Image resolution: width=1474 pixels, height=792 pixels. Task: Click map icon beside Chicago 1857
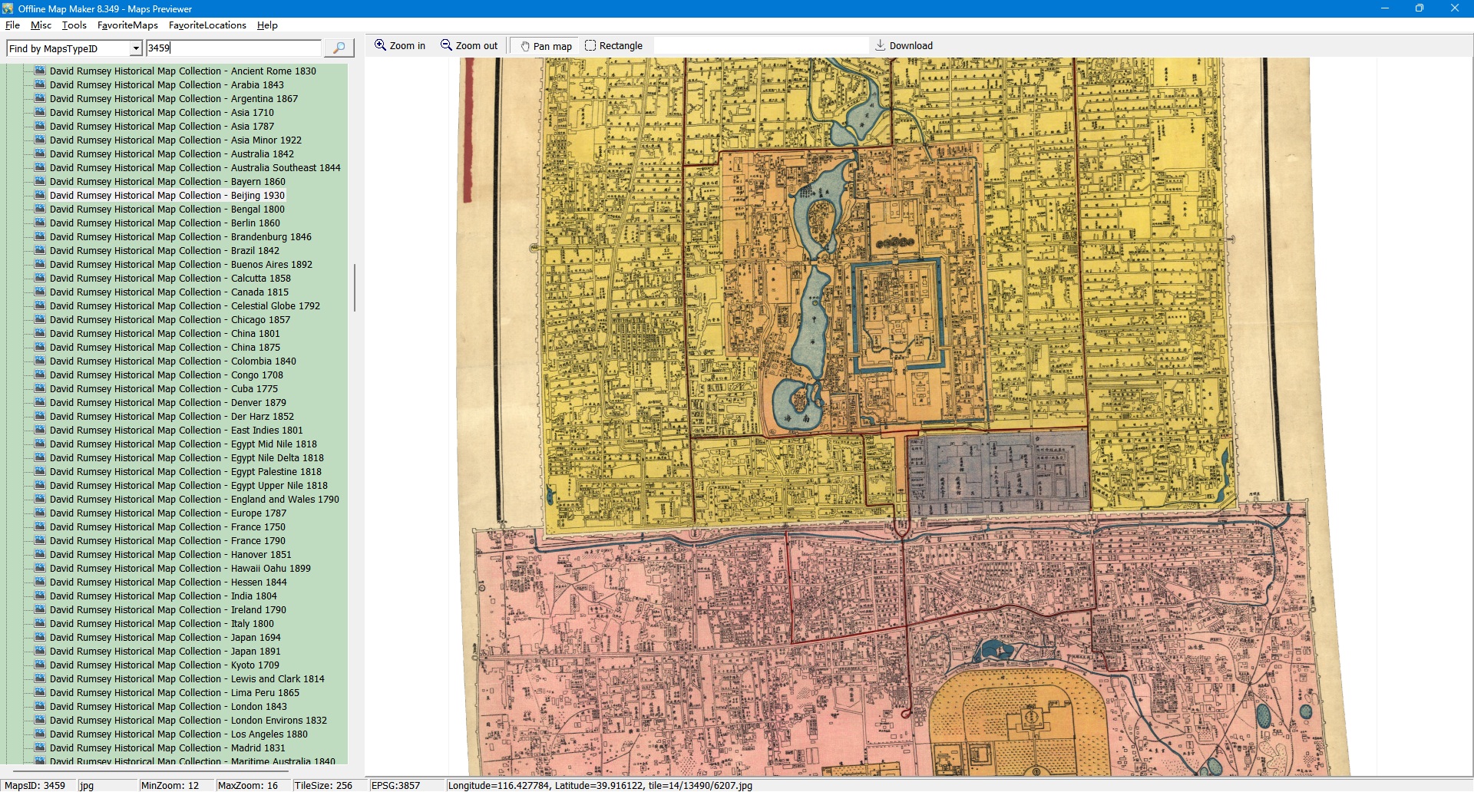(x=40, y=320)
